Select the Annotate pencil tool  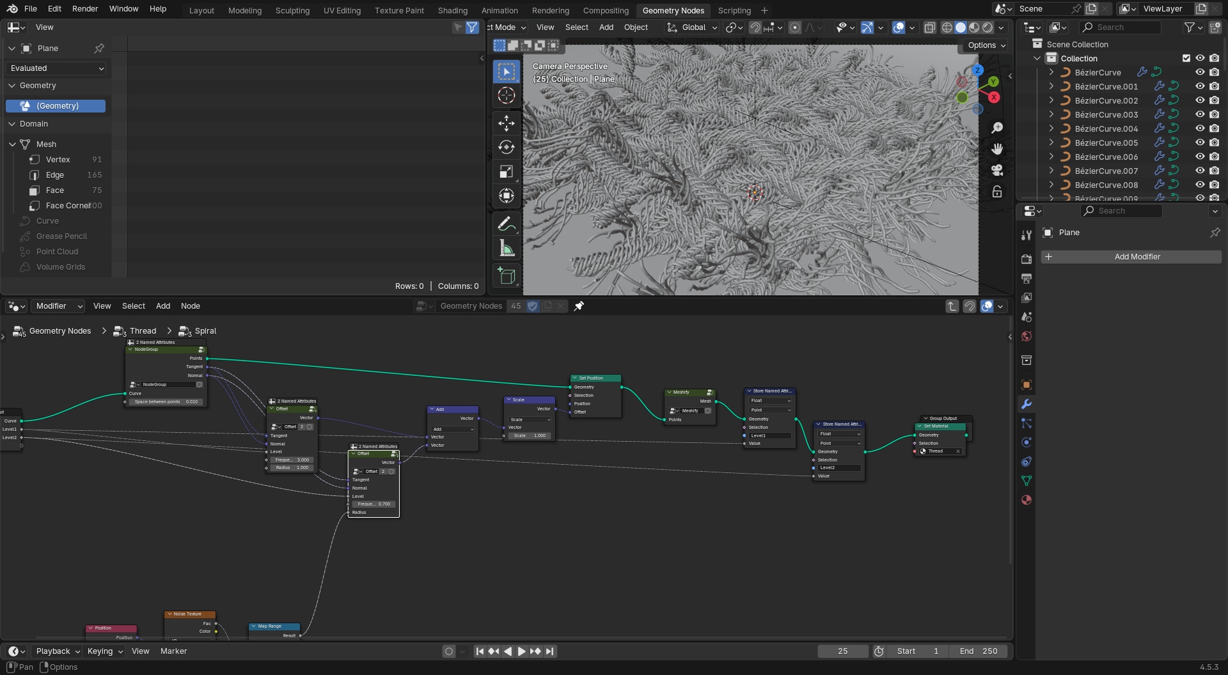tap(506, 224)
